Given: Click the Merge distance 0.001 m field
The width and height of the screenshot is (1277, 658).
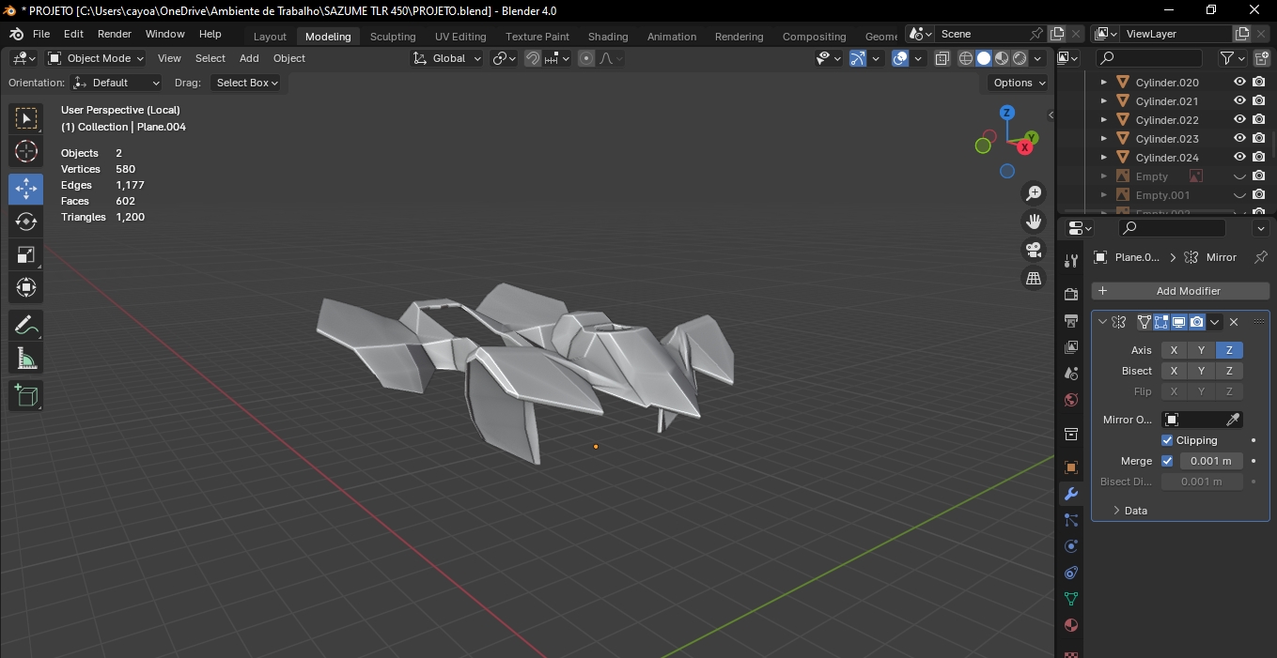Looking at the screenshot, I should [1211, 461].
